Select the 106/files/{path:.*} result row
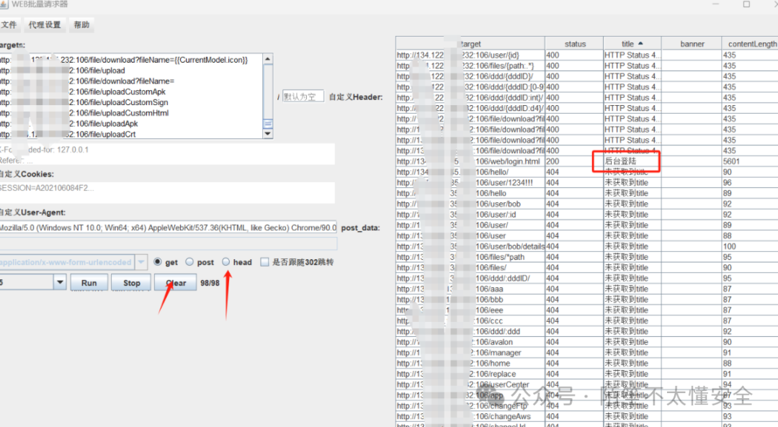 (586, 66)
